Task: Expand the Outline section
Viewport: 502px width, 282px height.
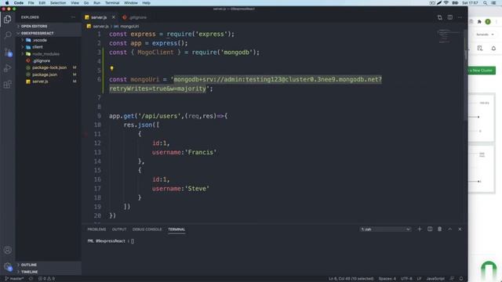Action: coord(49,265)
